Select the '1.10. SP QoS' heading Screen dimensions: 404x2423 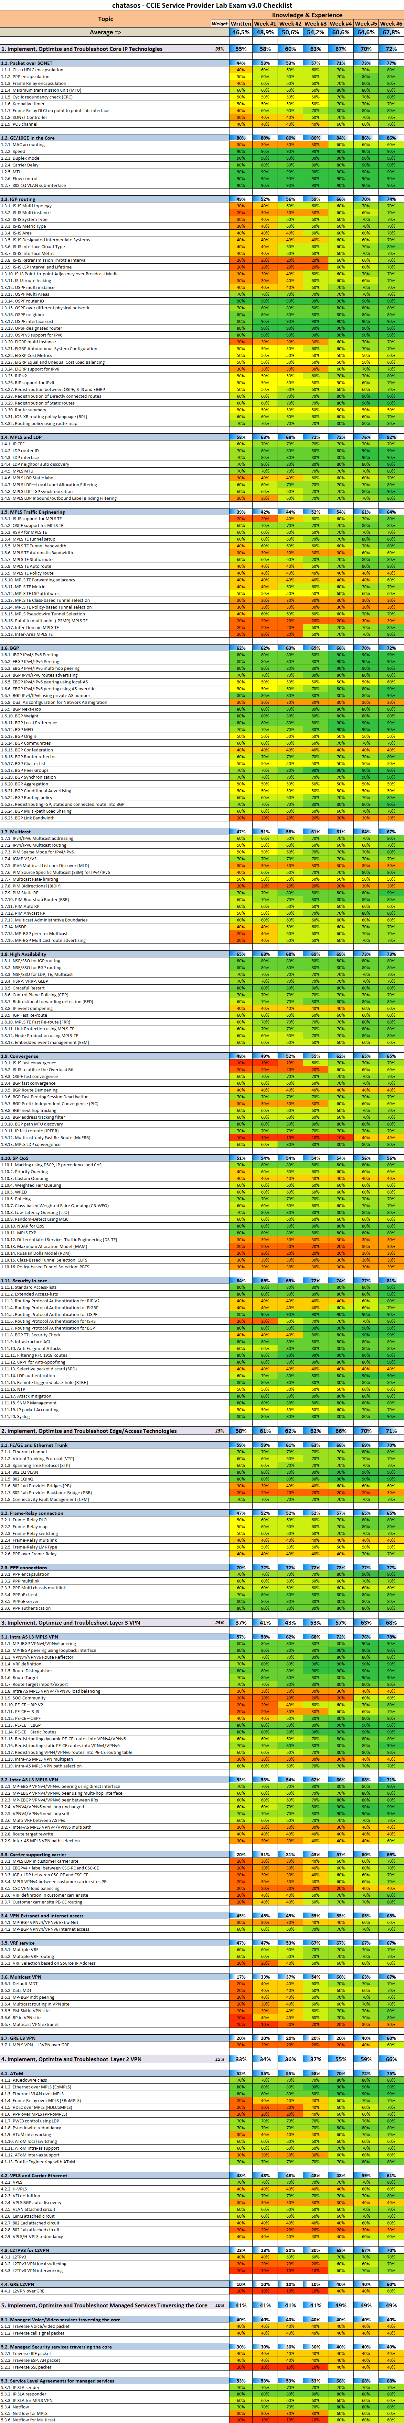pos(105,1158)
